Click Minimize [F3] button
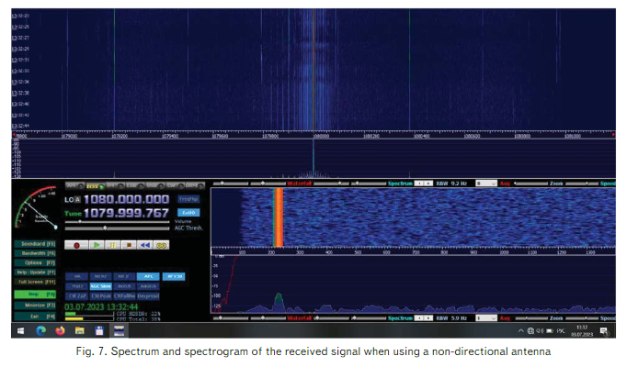Image resolution: width=627 pixels, height=367 pixels. (x=35, y=306)
